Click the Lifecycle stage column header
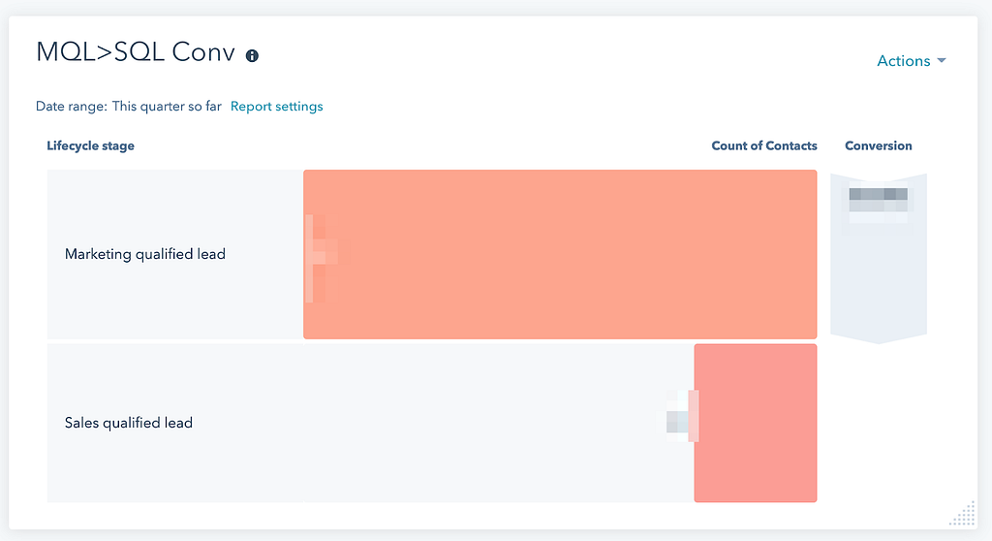Viewport: 992px width, 541px height. (x=90, y=146)
